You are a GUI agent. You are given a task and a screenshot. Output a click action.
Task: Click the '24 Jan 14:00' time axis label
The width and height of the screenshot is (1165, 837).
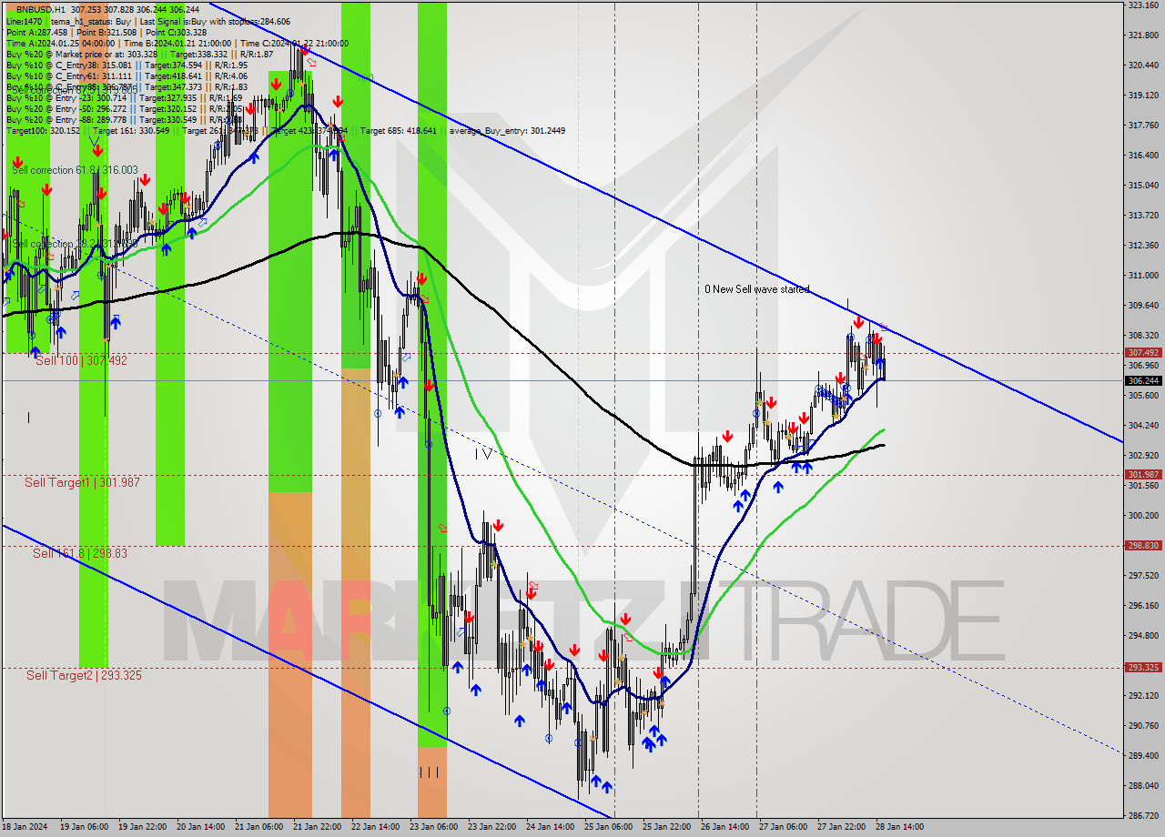pyautogui.click(x=550, y=827)
